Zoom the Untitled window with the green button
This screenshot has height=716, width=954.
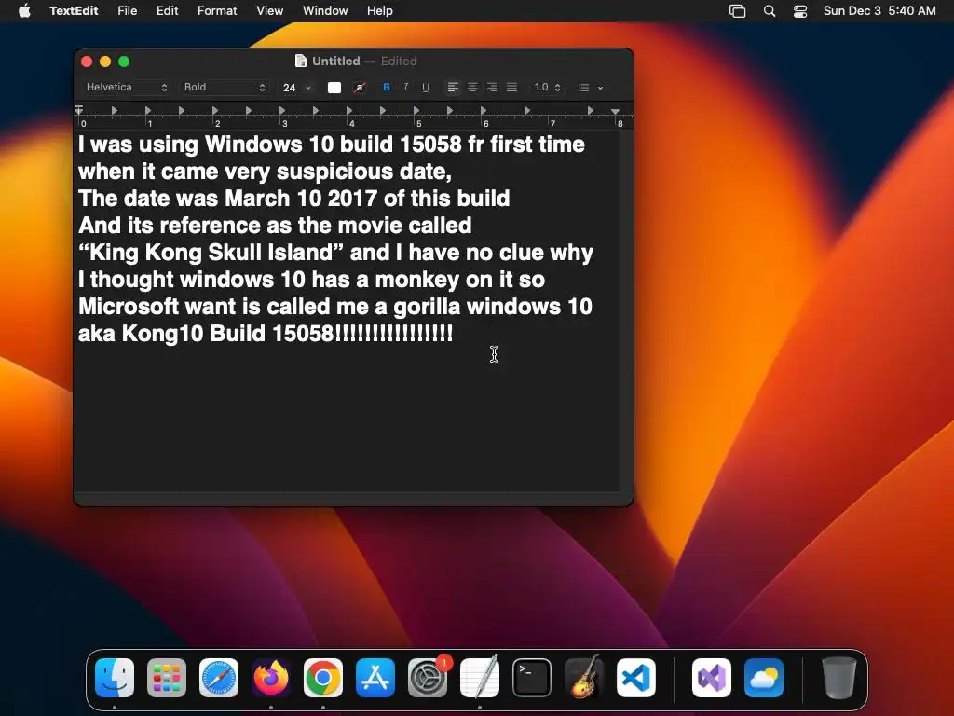[x=124, y=62]
